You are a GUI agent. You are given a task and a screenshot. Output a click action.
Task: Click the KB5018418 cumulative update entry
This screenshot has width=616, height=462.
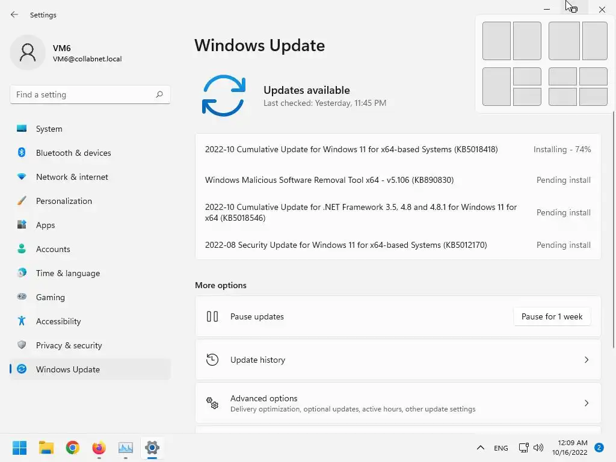[398, 149]
